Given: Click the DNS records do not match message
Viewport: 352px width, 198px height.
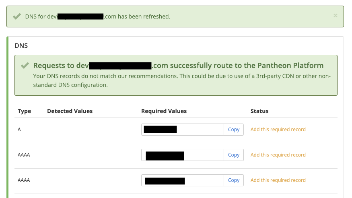Looking at the screenshot, I should (182, 80).
